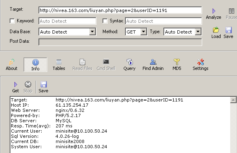This screenshot has height=153, width=237.
Task: Save the info results via Save icon
Action: click(x=43, y=87)
